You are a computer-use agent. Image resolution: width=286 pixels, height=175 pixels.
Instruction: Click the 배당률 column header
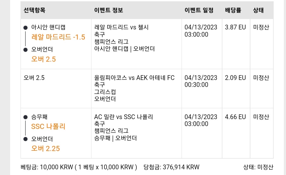click(x=233, y=10)
